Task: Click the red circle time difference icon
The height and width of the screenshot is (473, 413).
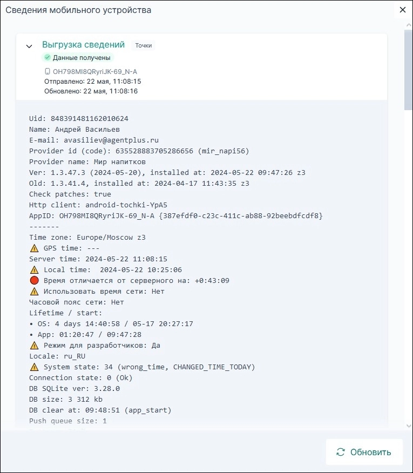Action: click(35, 281)
